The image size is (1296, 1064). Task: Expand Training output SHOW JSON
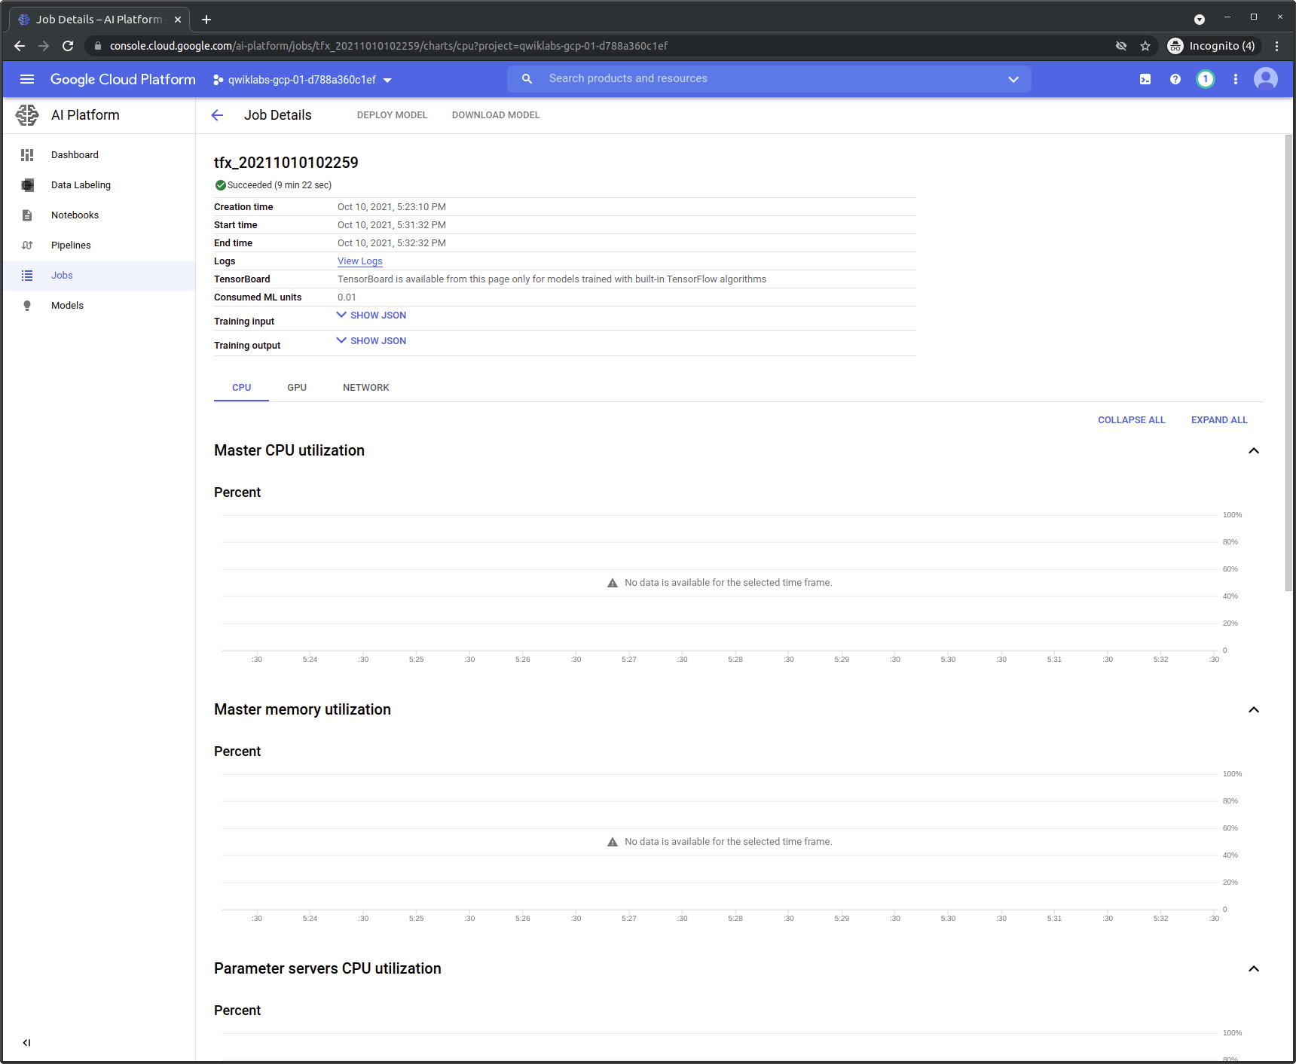[371, 341]
